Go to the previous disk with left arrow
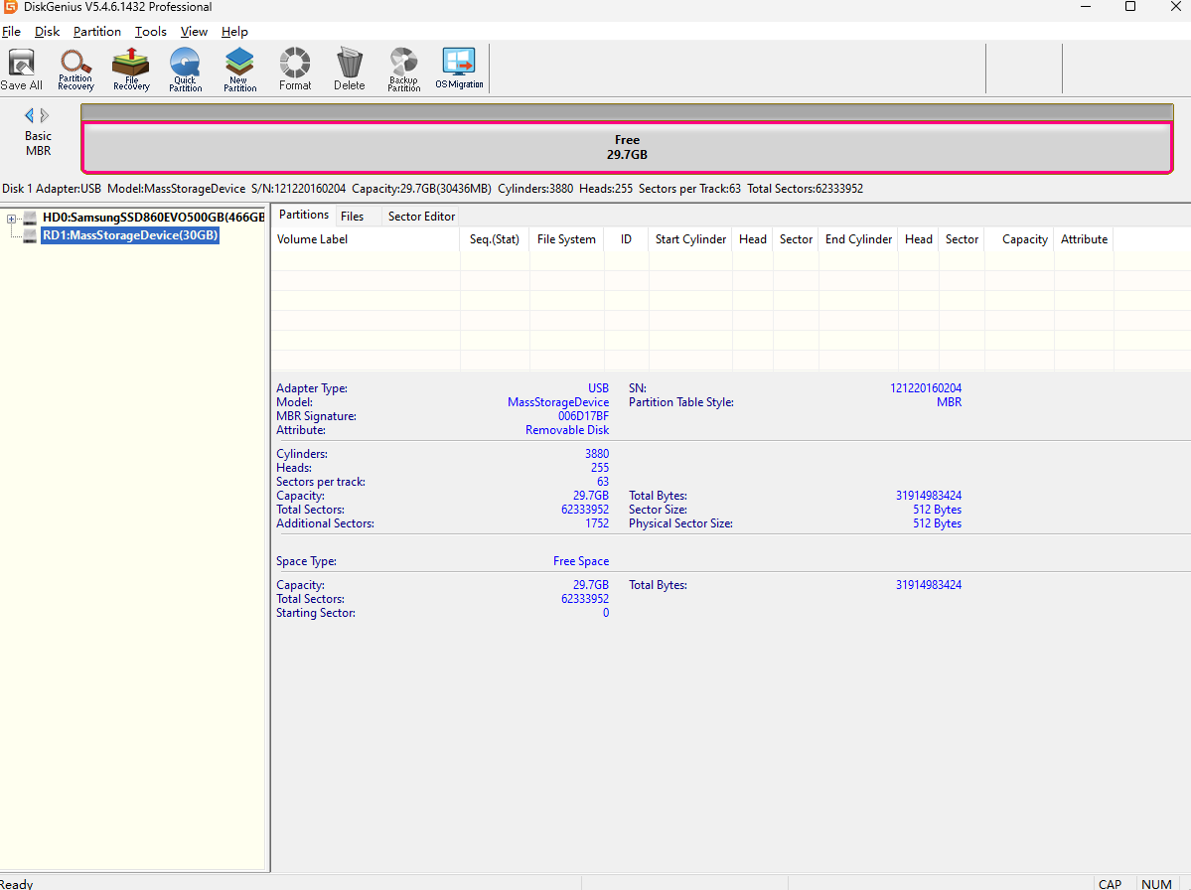Image resolution: width=1191 pixels, height=890 pixels. pyautogui.click(x=29, y=115)
